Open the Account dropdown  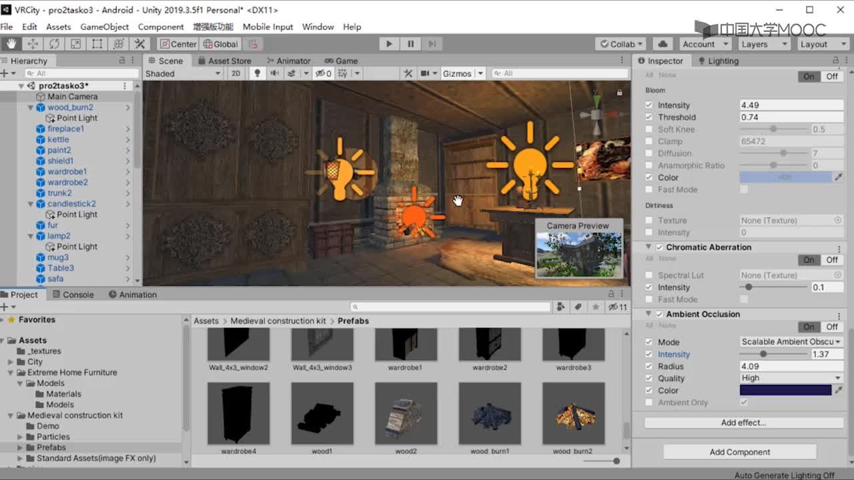707,44
